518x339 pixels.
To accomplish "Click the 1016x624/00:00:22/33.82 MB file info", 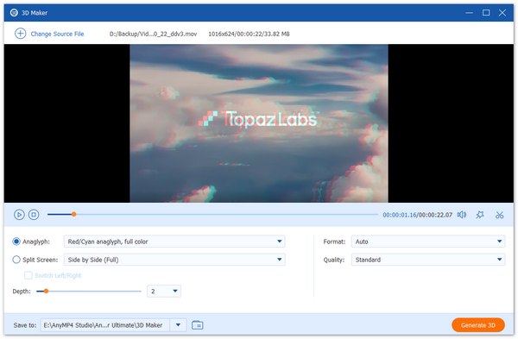I will click(x=249, y=34).
